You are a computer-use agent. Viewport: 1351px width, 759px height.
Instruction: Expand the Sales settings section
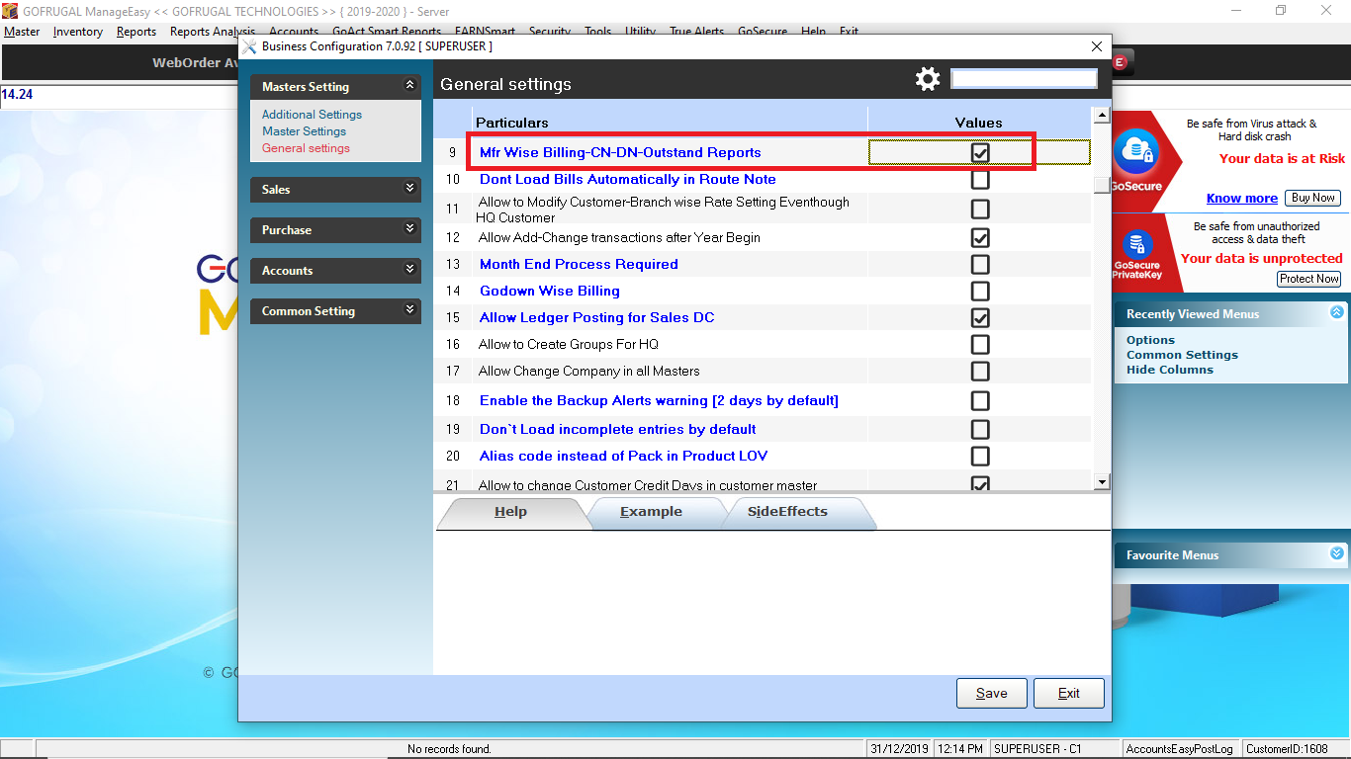[x=410, y=188]
